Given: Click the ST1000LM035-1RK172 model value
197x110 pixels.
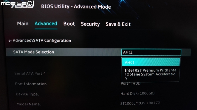Looking at the screenshot, I should tap(140, 103).
